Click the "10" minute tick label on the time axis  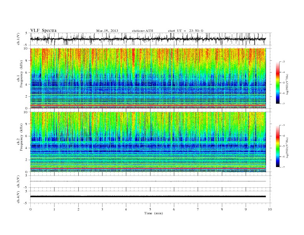pos(270,209)
